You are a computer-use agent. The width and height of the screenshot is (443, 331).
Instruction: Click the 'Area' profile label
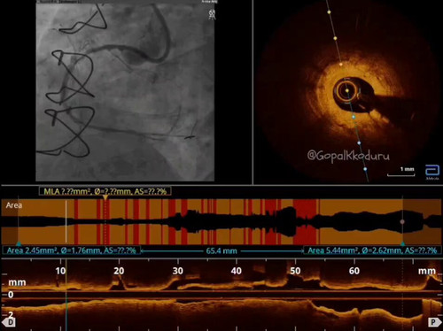(14, 205)
